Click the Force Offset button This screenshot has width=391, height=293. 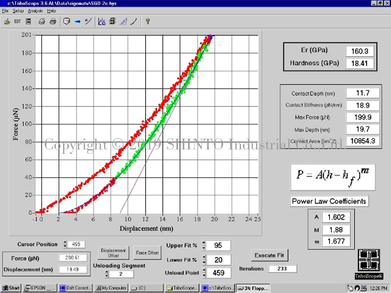click(148, 253)
